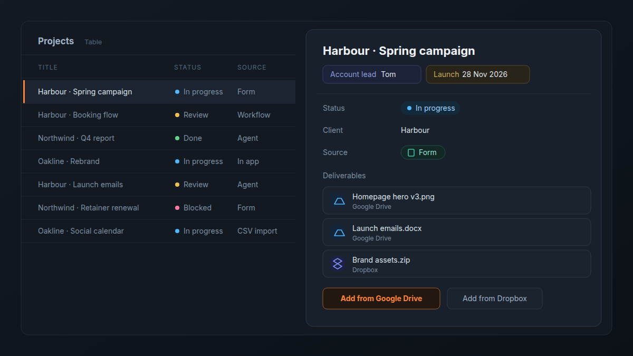Viewport: 633px width, 356px height.
Task: Sort by the TITLE column header
Action: pyautogui.click(x=48, y=68)
